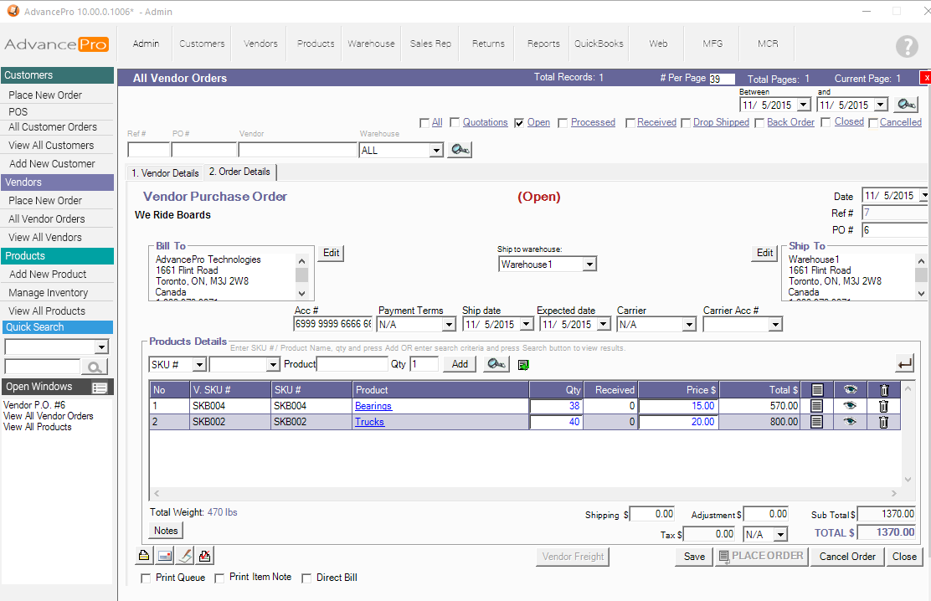Click the search icon next to date range
This screenshot has height=601, width=931.
[x=906, y=105]
